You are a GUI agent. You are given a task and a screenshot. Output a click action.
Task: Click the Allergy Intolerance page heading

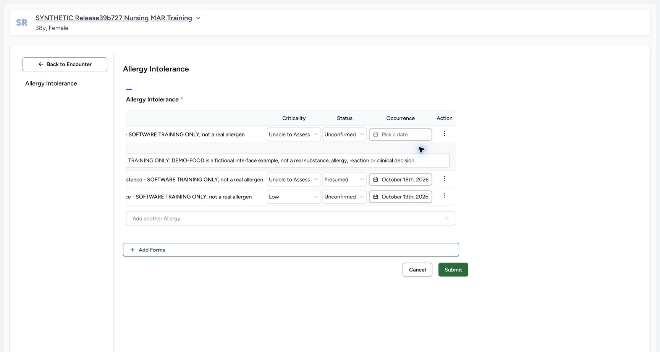click(156, 69)
